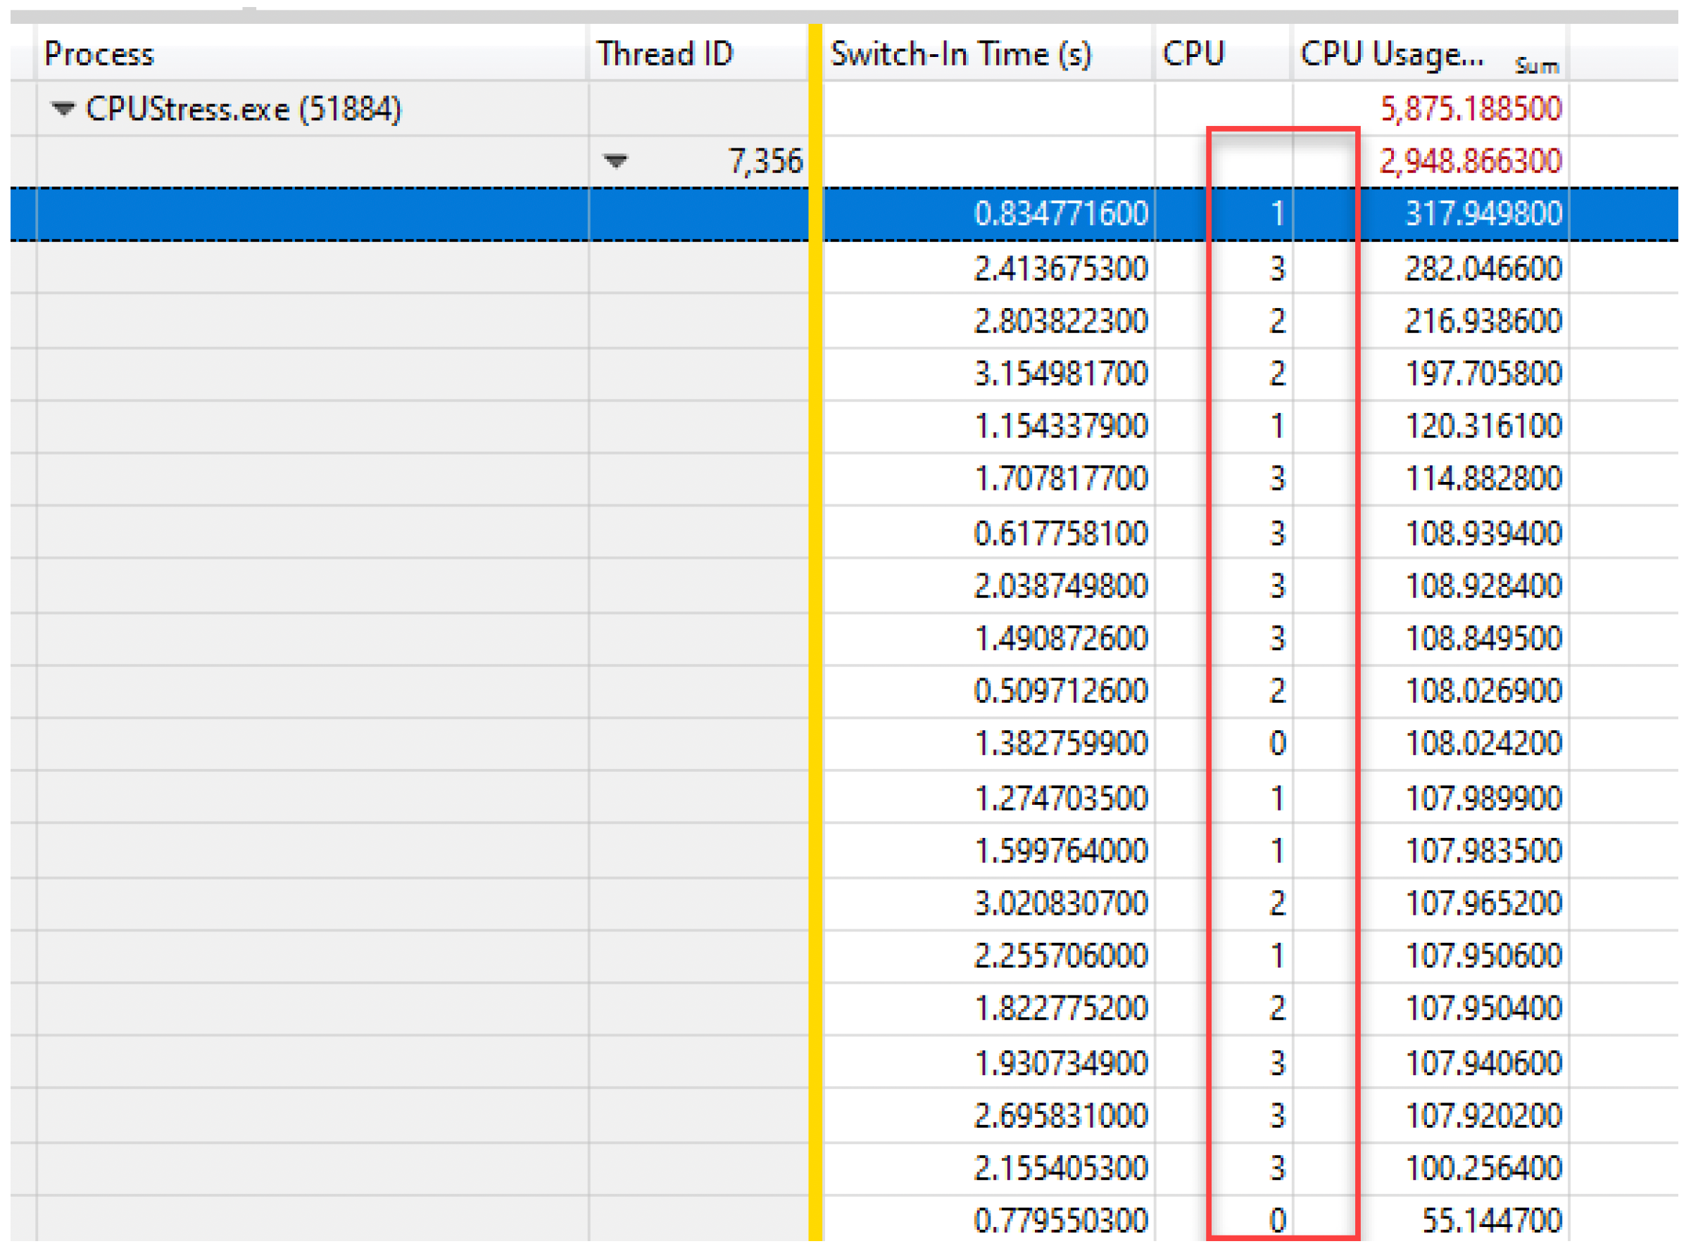
Task: Select thread ID 7,356 cell
Action: (x=766, y=160)
